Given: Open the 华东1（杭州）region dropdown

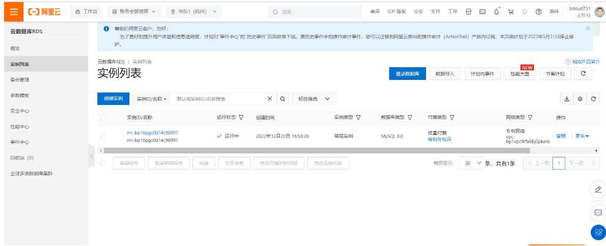Looking at the screenshot, I should pos(194,12).
